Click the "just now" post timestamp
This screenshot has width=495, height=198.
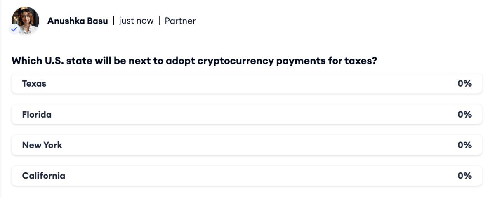click(x=136, y=21)
